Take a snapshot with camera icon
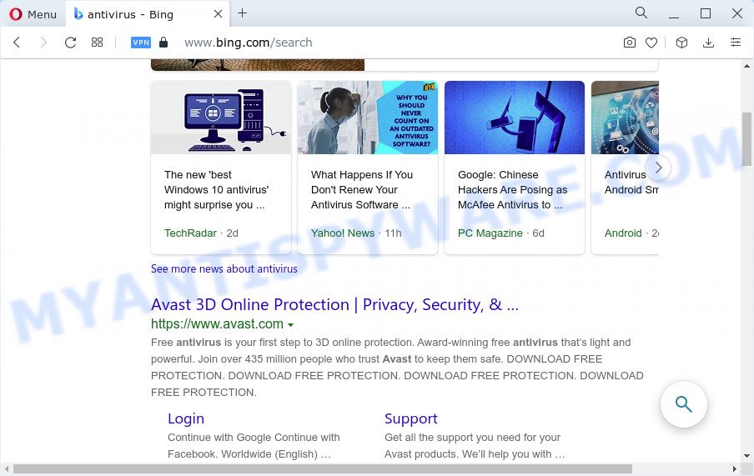This screenshot has width=754, height=476. pos(630,43)
